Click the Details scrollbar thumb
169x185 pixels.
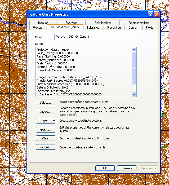click(134, 68)
